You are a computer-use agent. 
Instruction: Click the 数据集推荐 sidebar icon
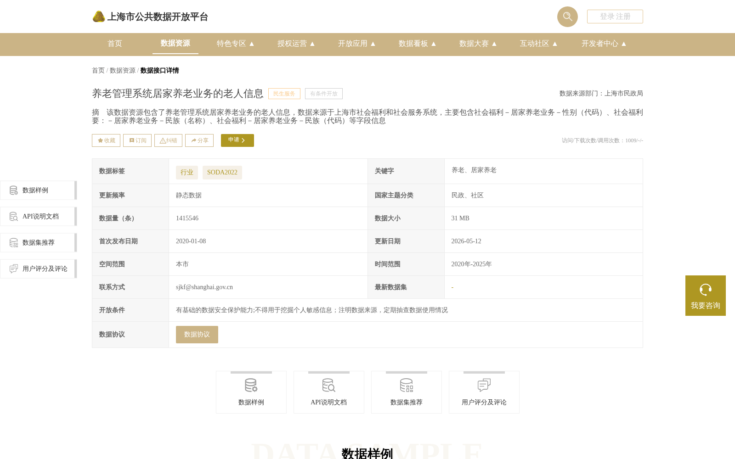coord(14,242)
